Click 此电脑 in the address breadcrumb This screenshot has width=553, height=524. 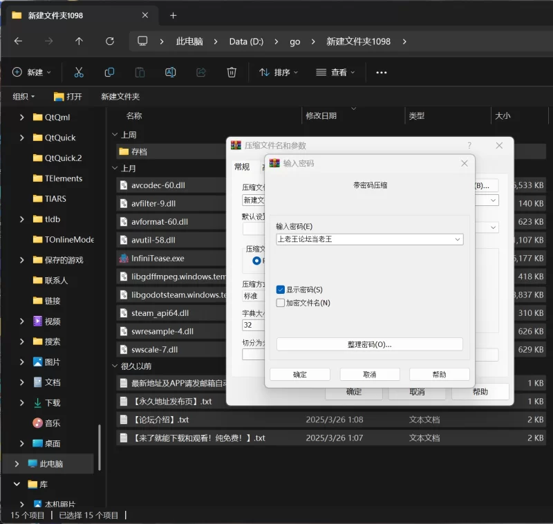click(189, 41)
